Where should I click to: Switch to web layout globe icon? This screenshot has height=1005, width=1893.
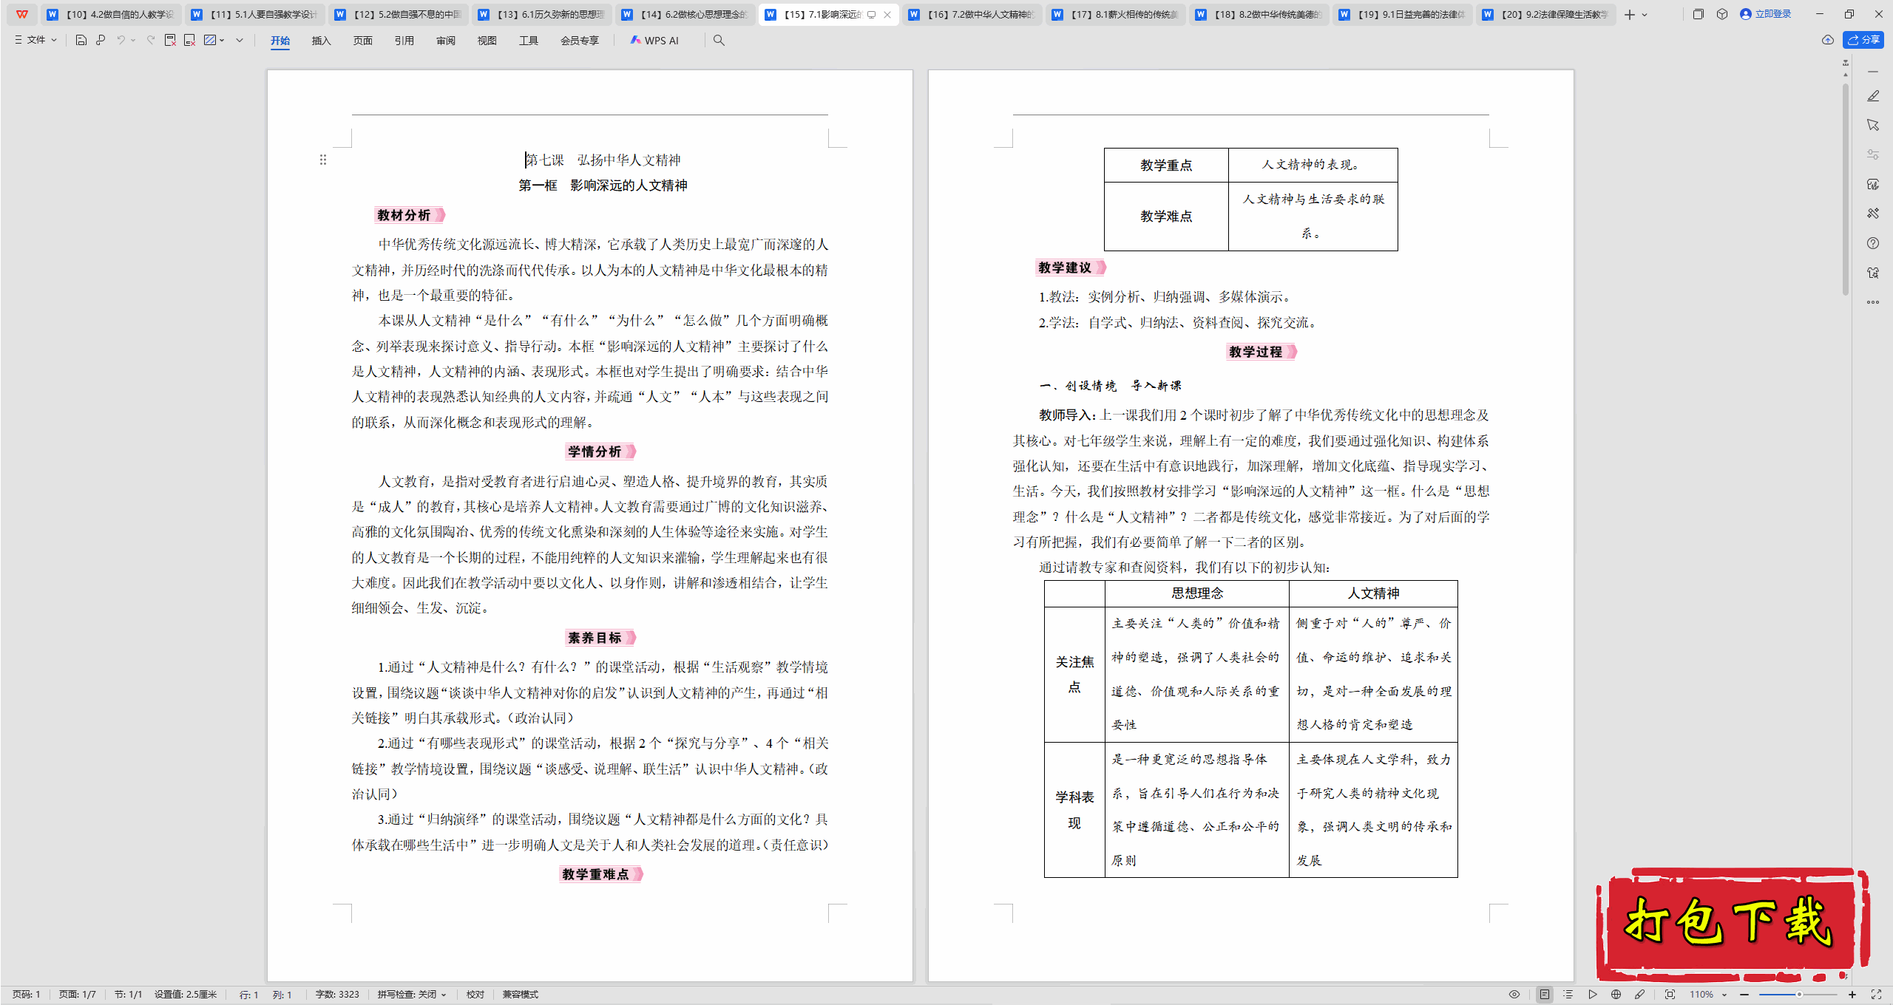click(1616, 995)
